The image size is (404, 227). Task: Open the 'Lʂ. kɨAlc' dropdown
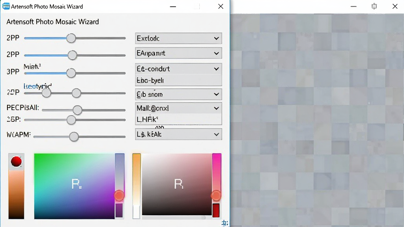coord(178,134)
